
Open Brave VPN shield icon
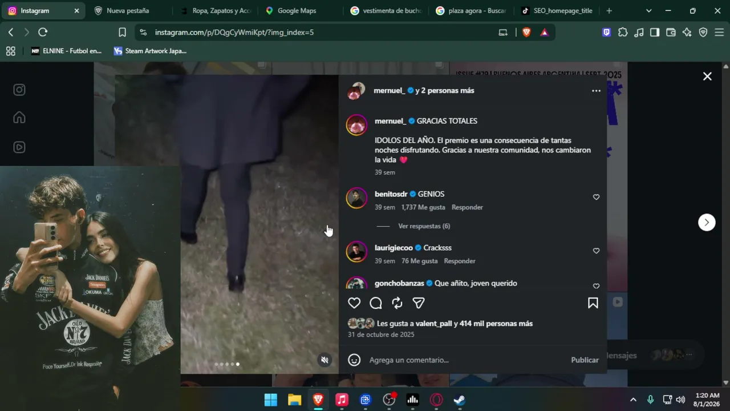click(x=703, y=33)
